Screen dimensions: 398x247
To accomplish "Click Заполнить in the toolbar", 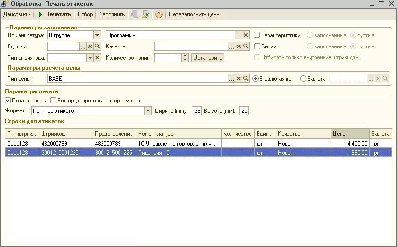I will click(112, 14).
